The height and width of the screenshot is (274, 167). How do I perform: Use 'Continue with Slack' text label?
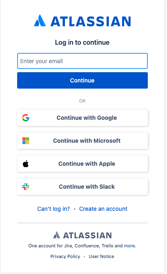87,187
